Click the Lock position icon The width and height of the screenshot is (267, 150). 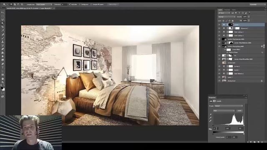pos(229,21)
